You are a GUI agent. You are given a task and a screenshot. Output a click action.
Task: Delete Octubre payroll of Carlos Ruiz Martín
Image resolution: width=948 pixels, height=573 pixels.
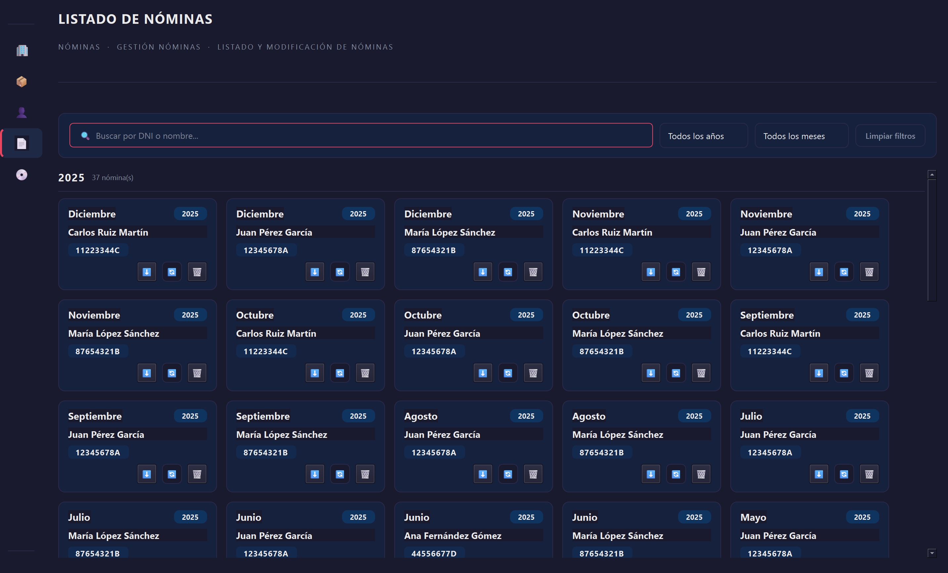365,373
